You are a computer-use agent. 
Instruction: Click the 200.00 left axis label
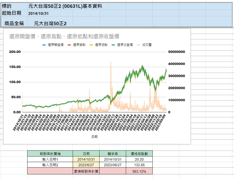(15, 52)
